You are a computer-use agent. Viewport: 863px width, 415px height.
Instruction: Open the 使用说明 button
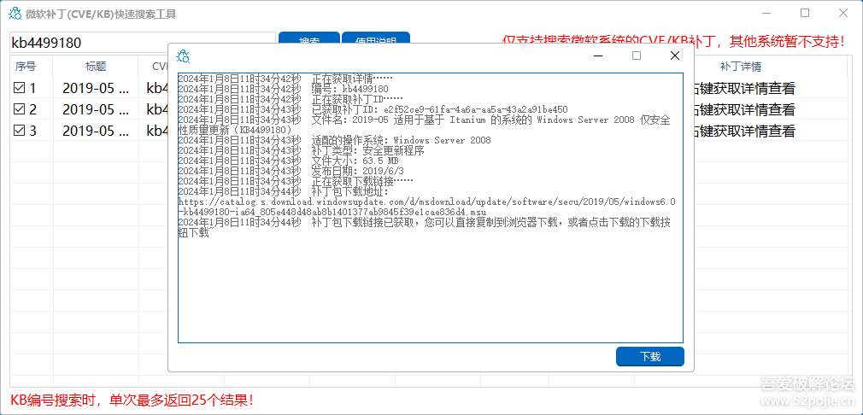click(x=376, y=38)
